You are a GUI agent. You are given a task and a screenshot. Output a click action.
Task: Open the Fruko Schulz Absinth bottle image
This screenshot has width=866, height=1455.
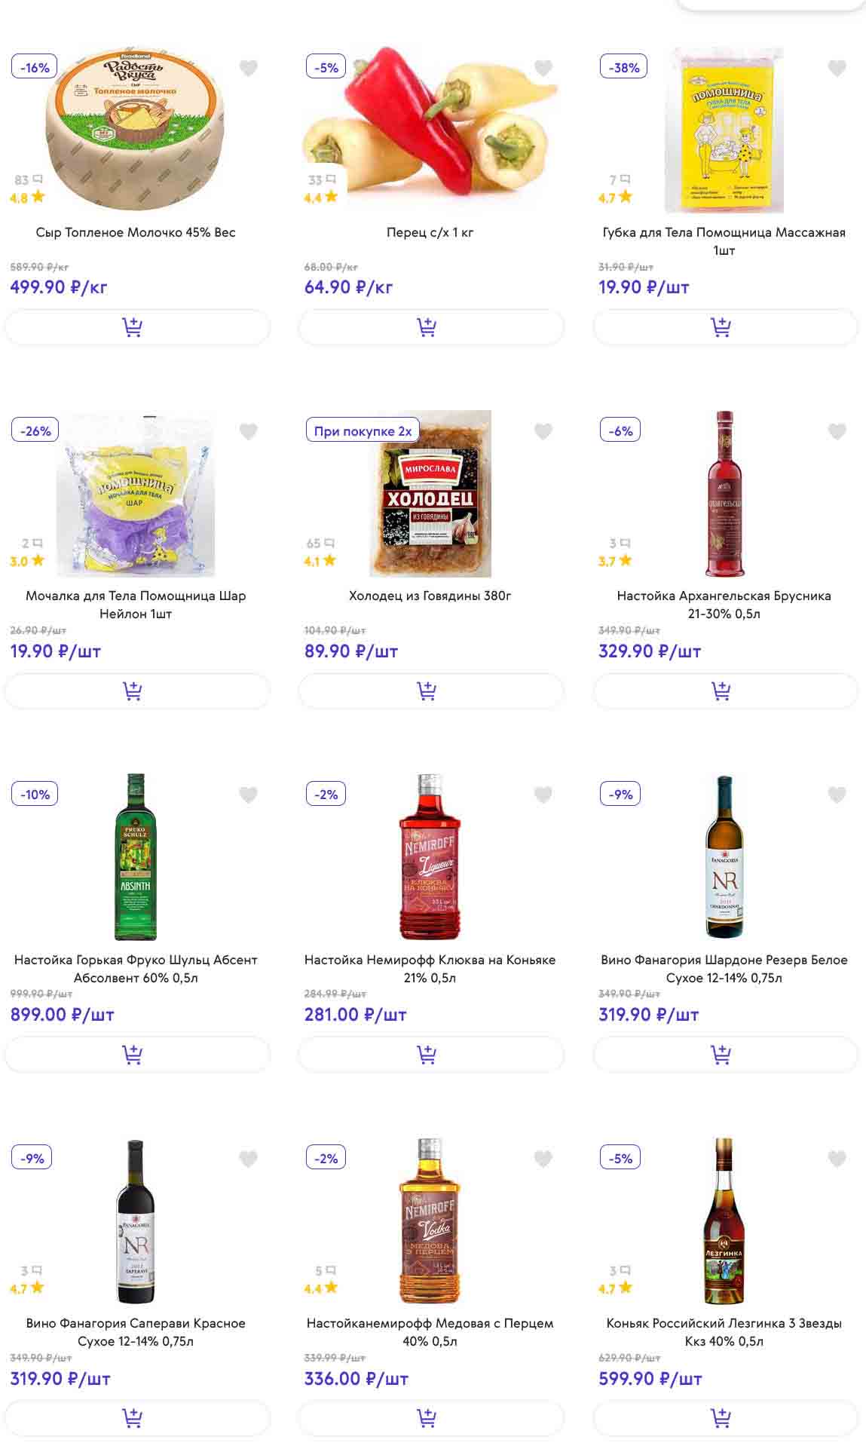point(136,857)
